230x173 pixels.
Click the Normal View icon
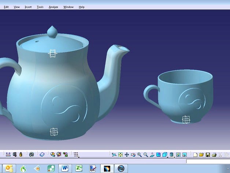point(152,155)
